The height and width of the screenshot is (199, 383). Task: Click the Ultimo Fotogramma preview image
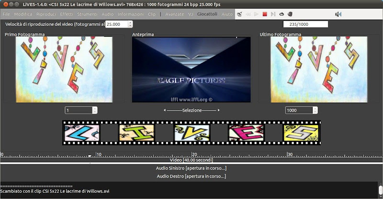319,69
